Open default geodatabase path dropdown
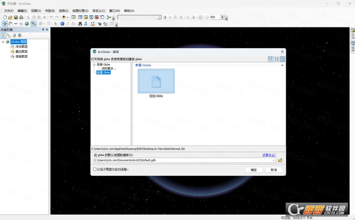 click(x=274, y=160)
